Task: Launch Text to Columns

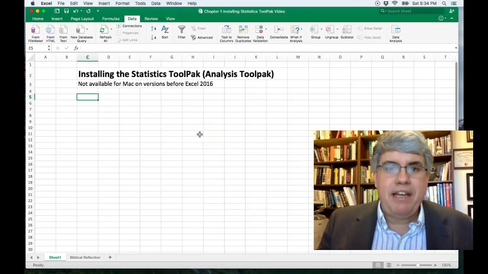Action: click(226, 34)
